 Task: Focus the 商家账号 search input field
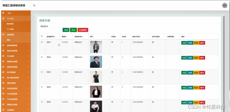point(51,30)
